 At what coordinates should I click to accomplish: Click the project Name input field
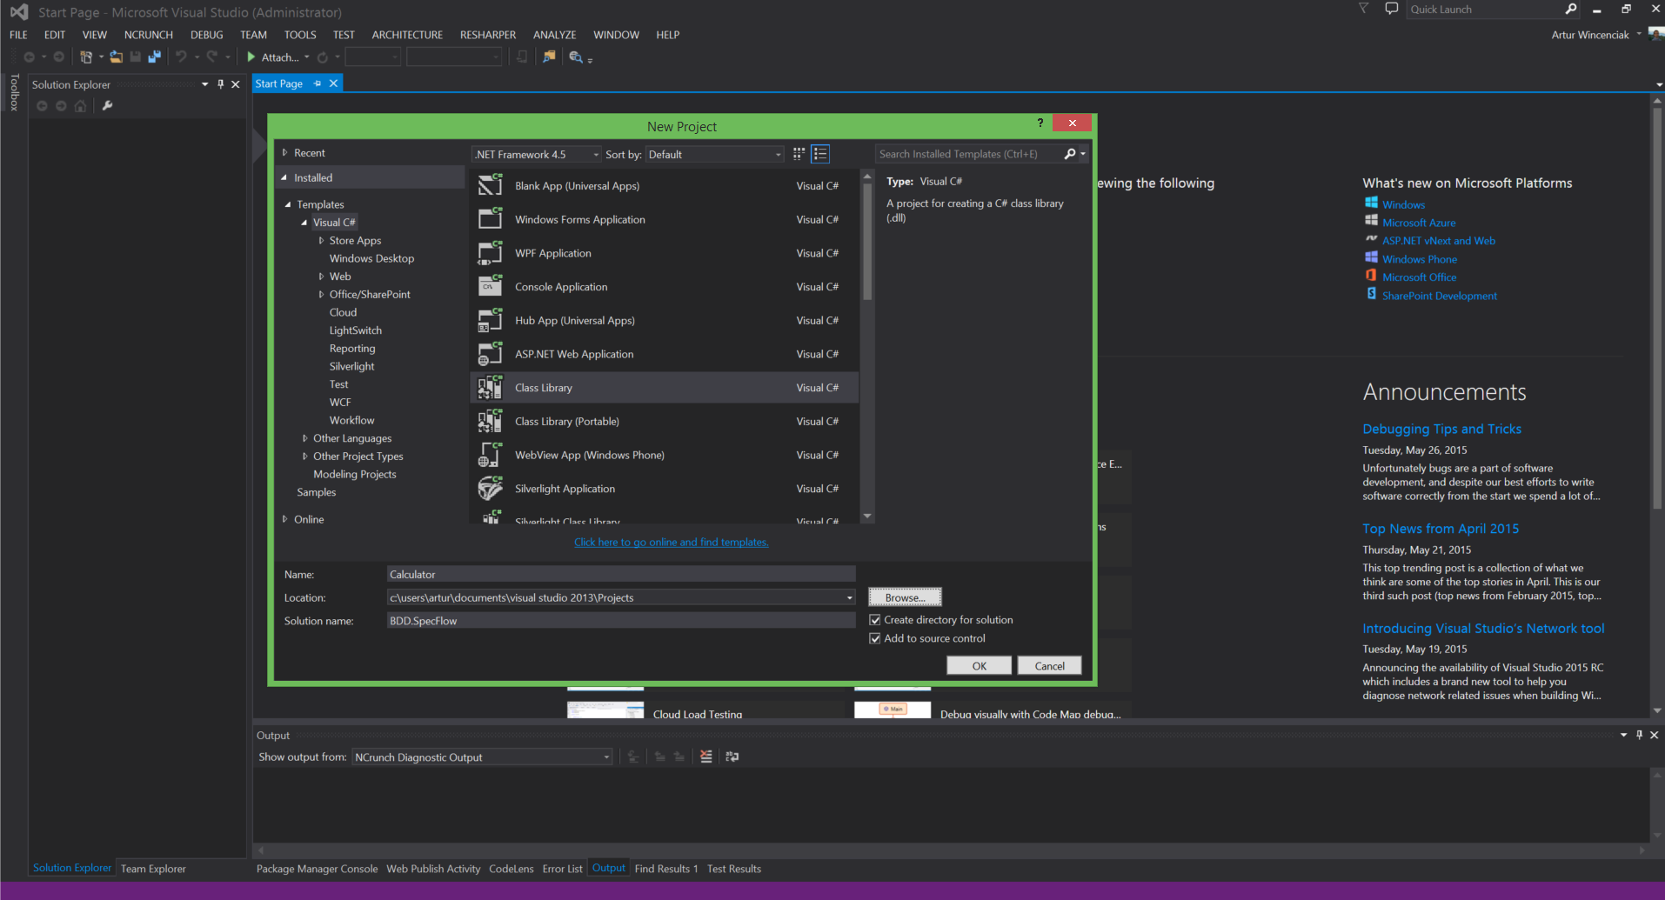point(620,575)
